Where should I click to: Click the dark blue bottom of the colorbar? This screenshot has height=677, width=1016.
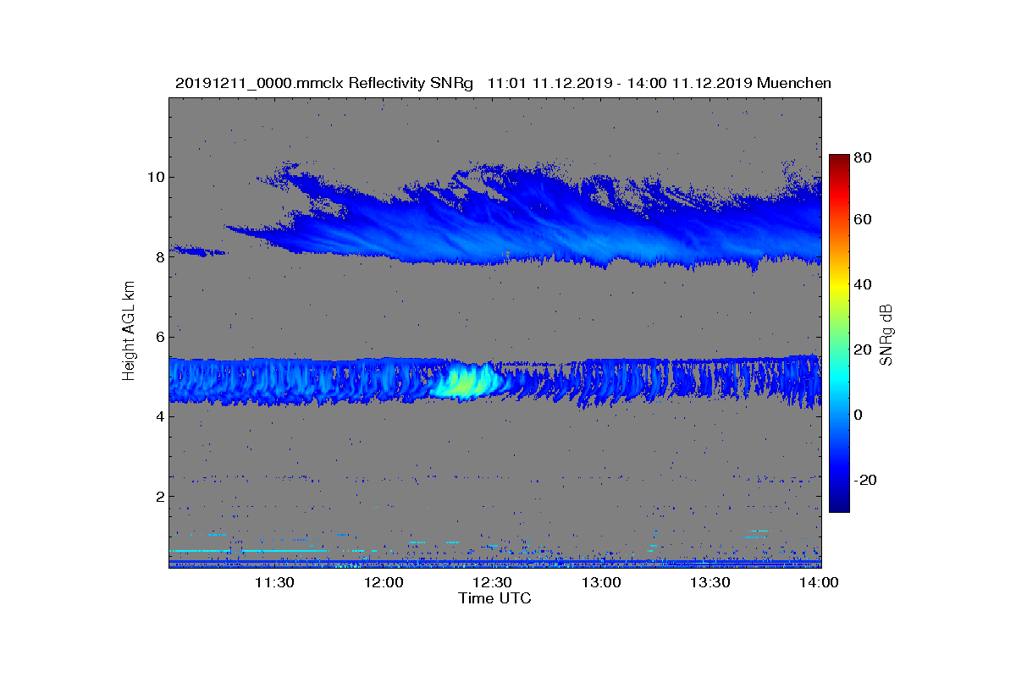point(839,505)
